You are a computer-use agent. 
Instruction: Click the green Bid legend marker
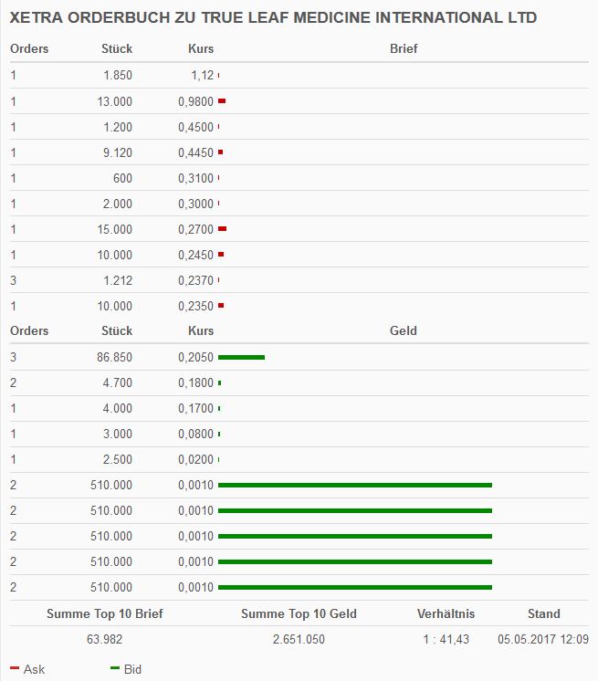point(114,669)
